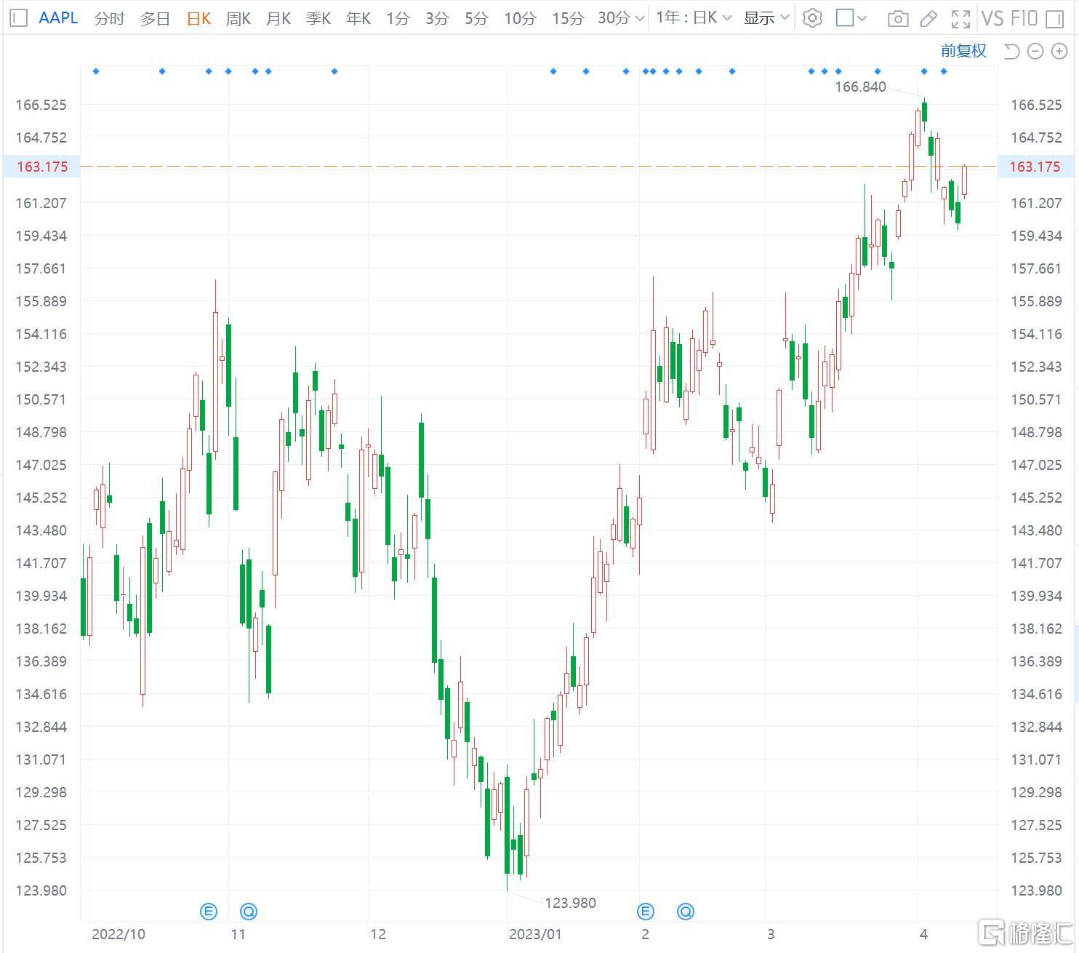This screenshot has width=1079, height=953.
Task: Click the Q marker in February
Action: (686, 911)
